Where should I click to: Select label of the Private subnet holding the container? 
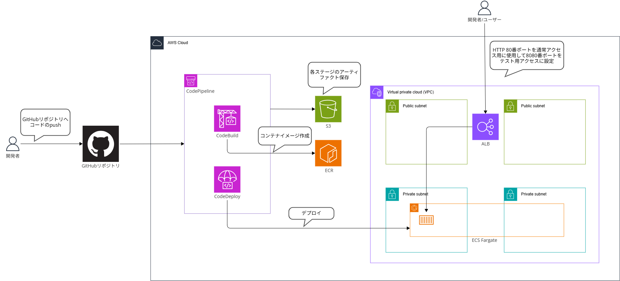tap(415, 194)
